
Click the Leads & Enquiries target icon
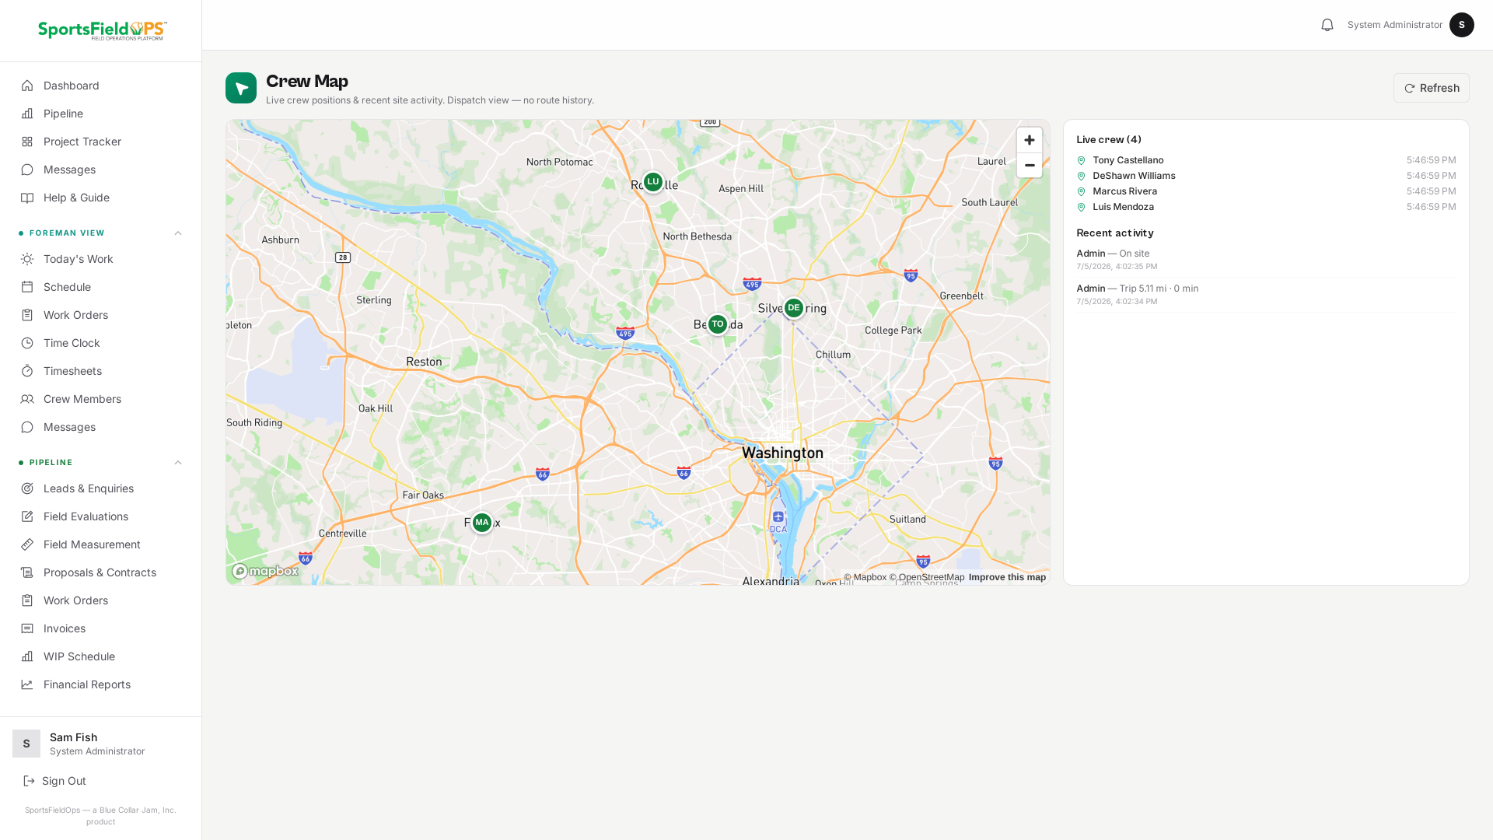click(27, 488)
